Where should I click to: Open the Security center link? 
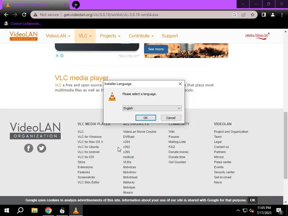[224, 172]
